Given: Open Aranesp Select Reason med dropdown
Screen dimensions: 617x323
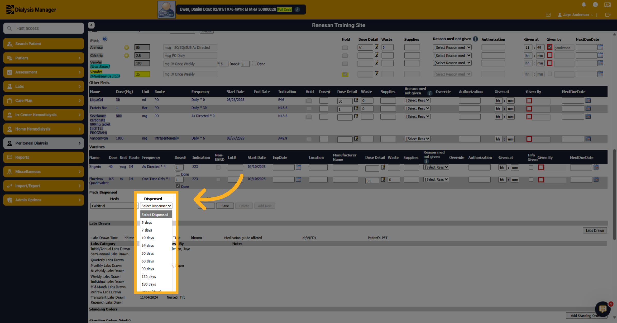Looking at the screenshot, I should [452, 47].
